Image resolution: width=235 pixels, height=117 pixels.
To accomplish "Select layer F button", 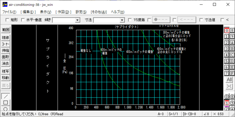I will pyautogui.click(x=232, y=73).
